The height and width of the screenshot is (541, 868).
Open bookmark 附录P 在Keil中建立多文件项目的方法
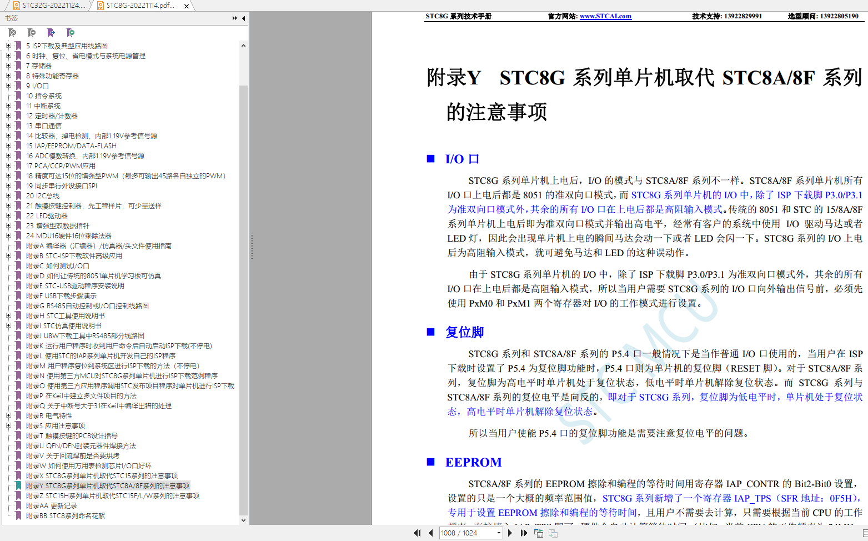[x=81, y=395]
